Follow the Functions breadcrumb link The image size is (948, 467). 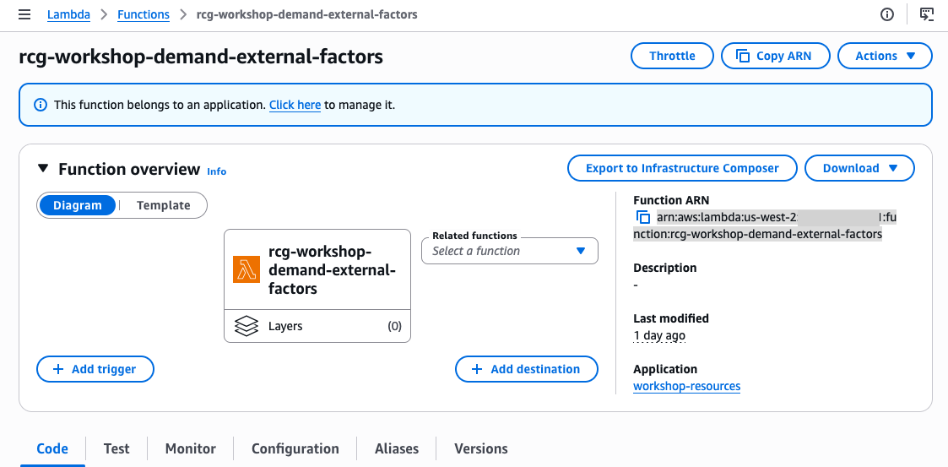(x=144, y=14)
